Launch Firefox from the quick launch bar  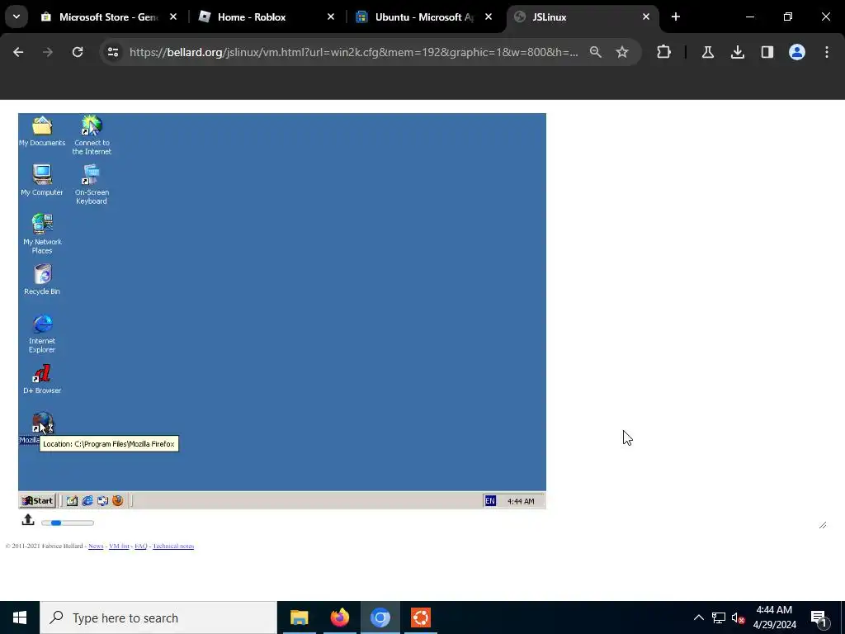pyautogui.click(x=117, y=501)
